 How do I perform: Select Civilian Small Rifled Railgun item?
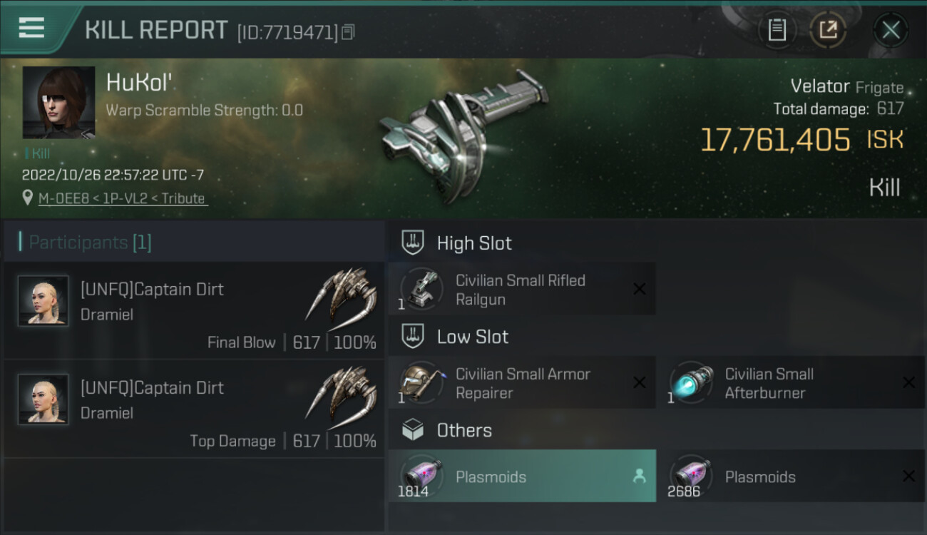(x=521, y=290)
